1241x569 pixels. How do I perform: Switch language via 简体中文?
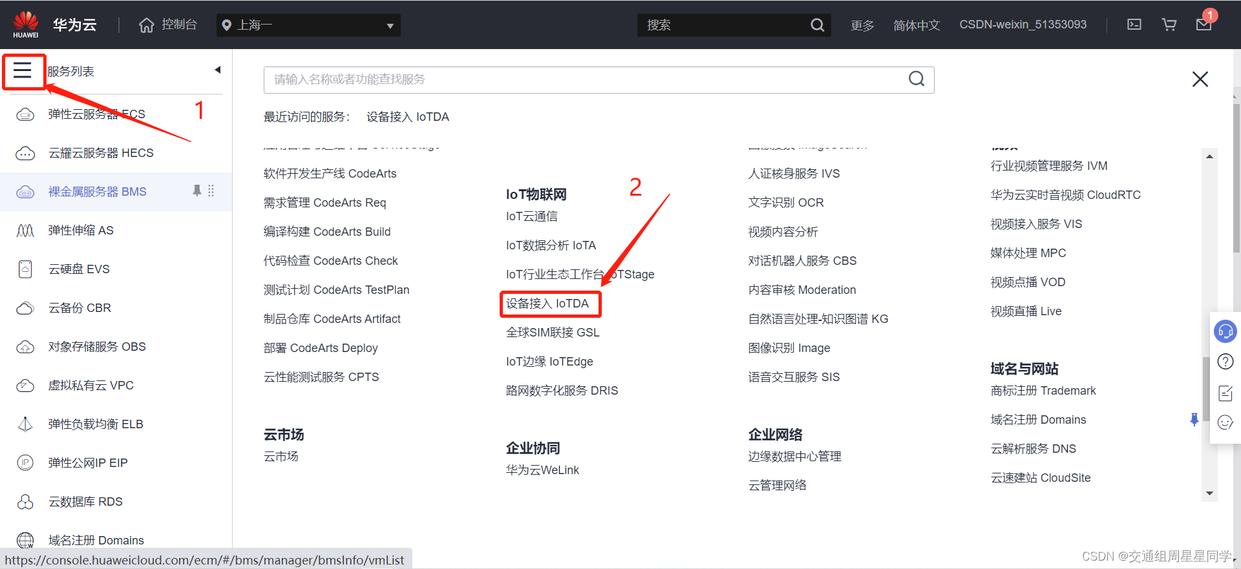917,25
